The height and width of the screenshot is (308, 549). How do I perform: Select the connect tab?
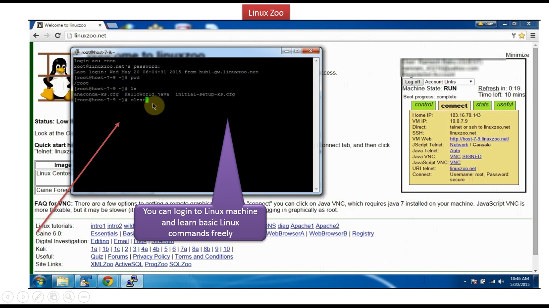(454, 105)
